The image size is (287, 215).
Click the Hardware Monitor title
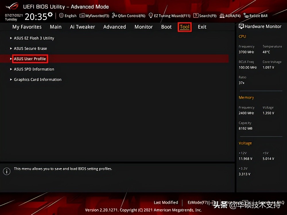click(x=263, y=26)
